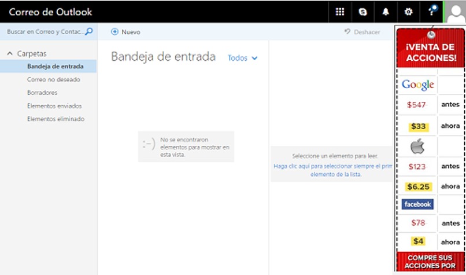Click the search magnifier icon
The image size is (466, 275).
tap(89, 31)
